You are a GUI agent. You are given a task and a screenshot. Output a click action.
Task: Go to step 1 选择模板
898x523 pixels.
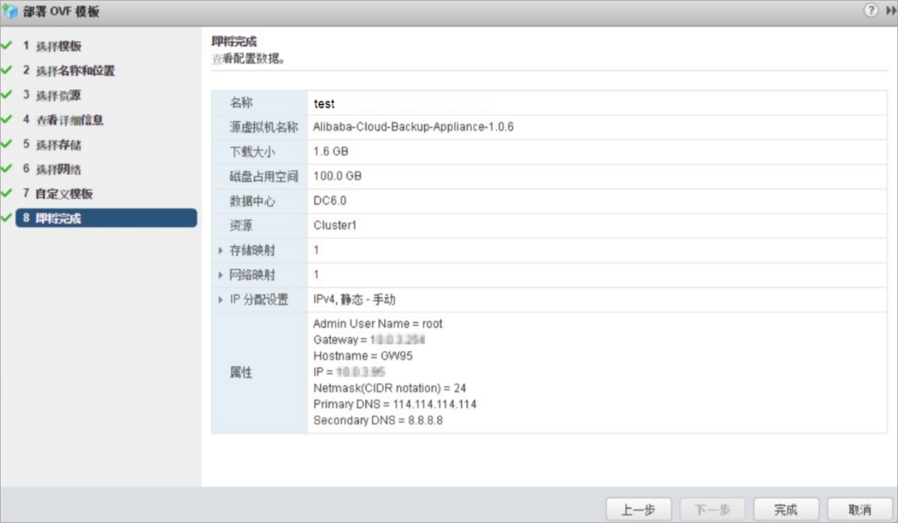coord(52,46)
